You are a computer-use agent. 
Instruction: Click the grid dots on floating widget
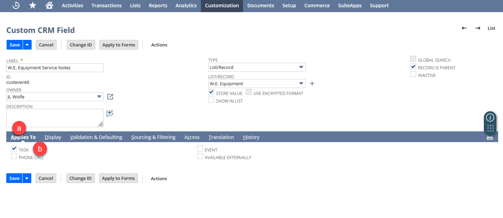(x=490, y=128)
